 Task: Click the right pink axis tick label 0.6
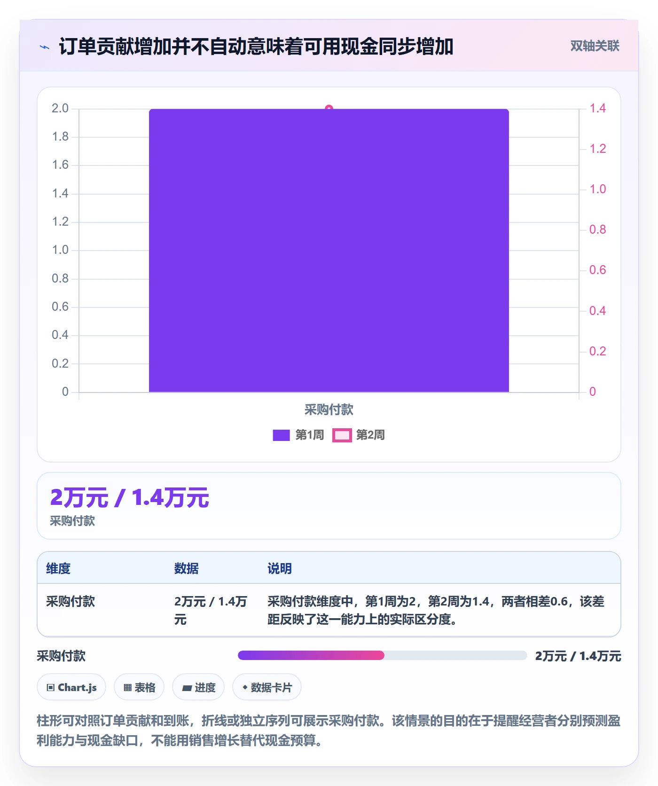click(598, 270)
